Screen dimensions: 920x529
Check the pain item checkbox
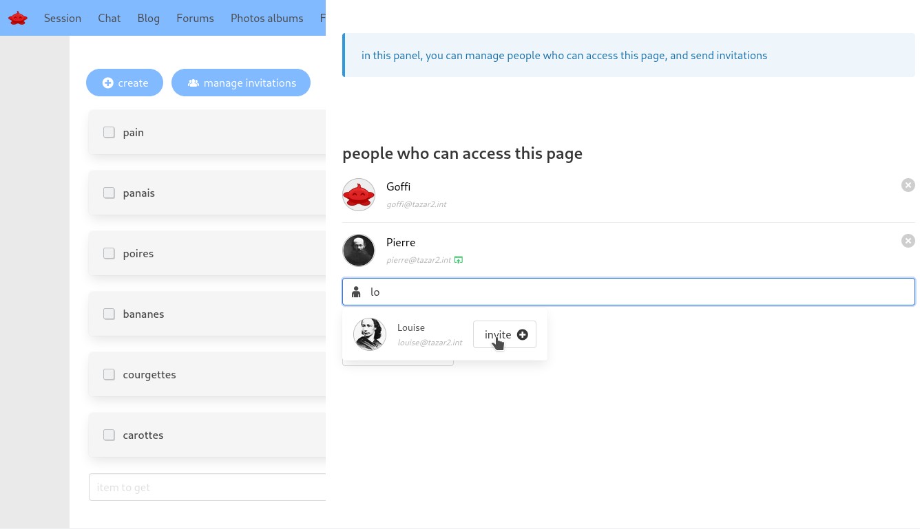coord(109,132)
